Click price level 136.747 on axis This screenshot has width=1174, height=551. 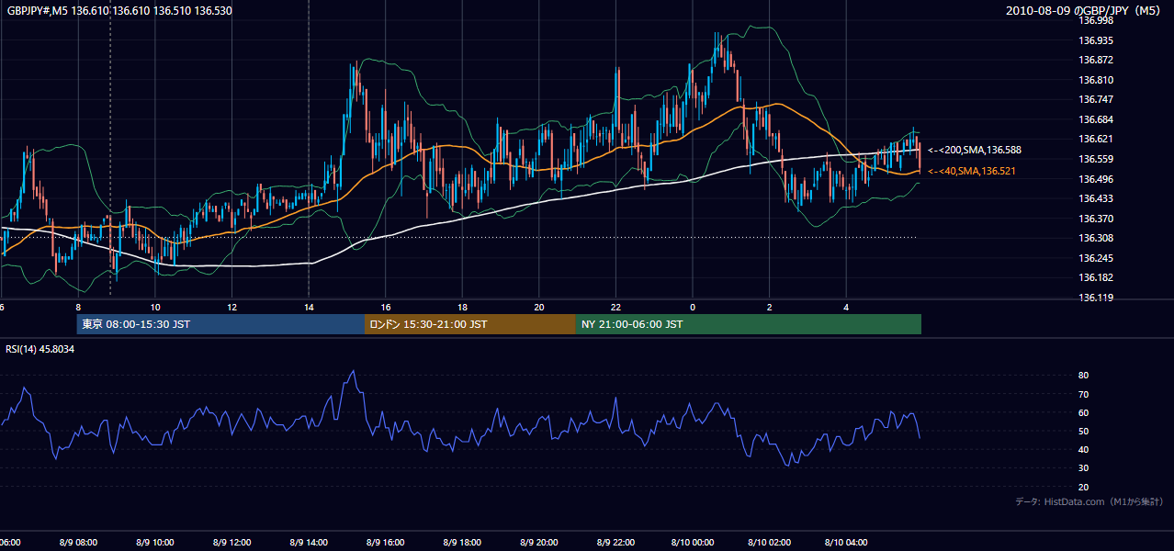tap(1096, 99)
